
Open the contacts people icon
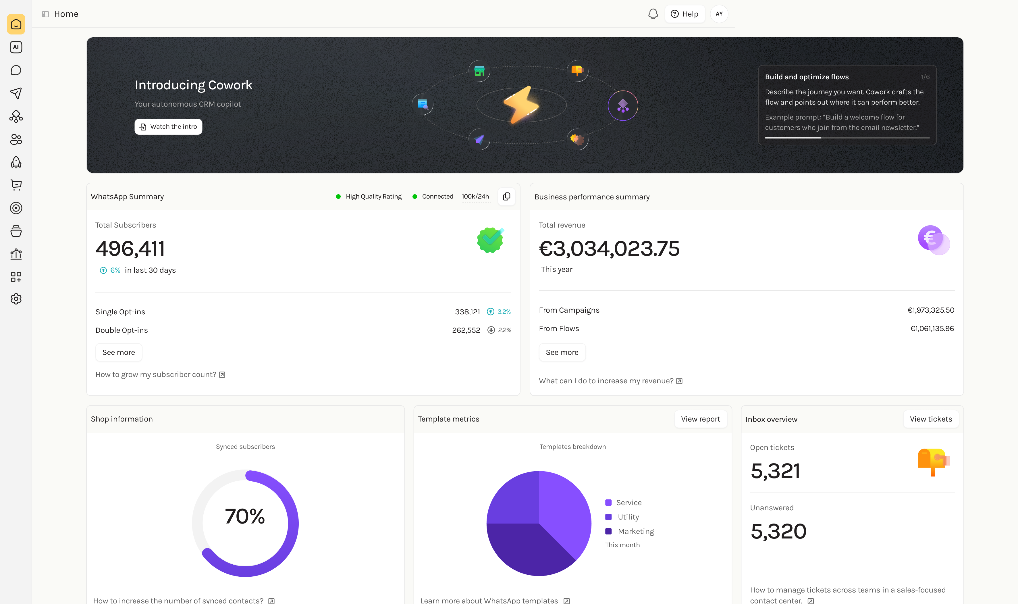pos(16,139)
